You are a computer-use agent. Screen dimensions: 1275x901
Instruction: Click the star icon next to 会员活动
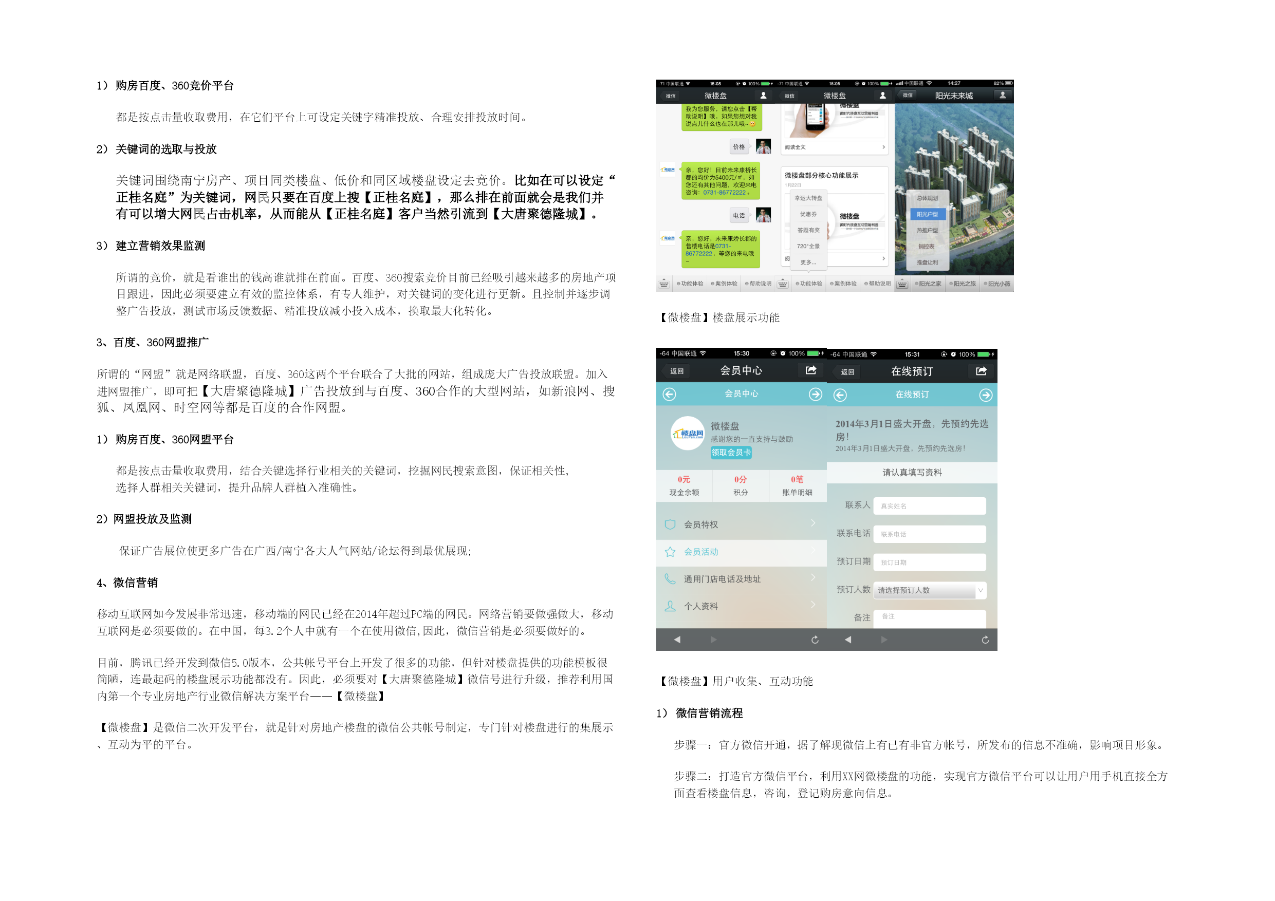click(x=670, y=552)
